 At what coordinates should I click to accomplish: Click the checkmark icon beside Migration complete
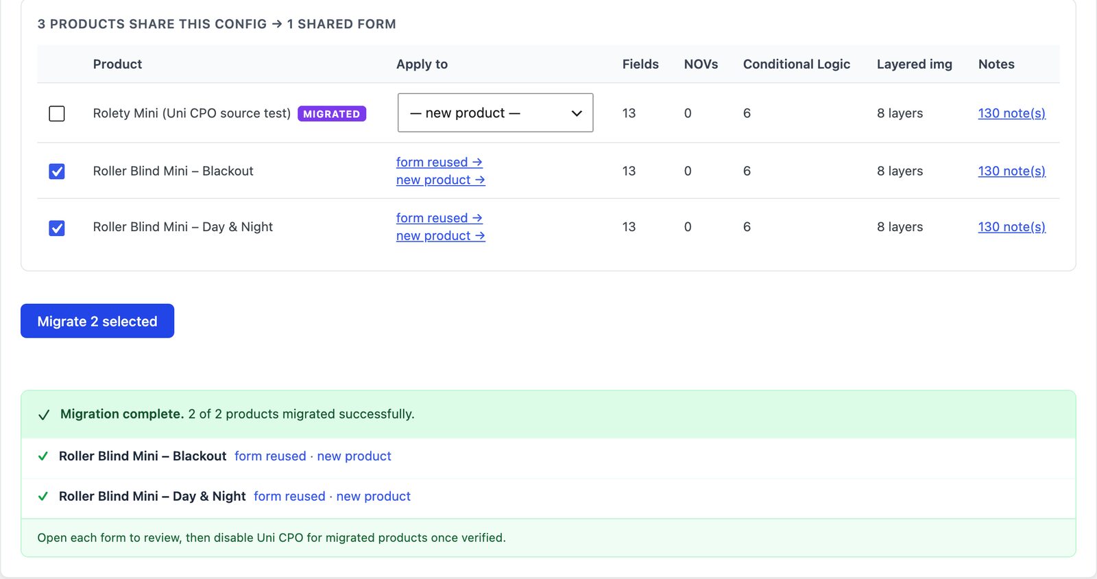44,415
